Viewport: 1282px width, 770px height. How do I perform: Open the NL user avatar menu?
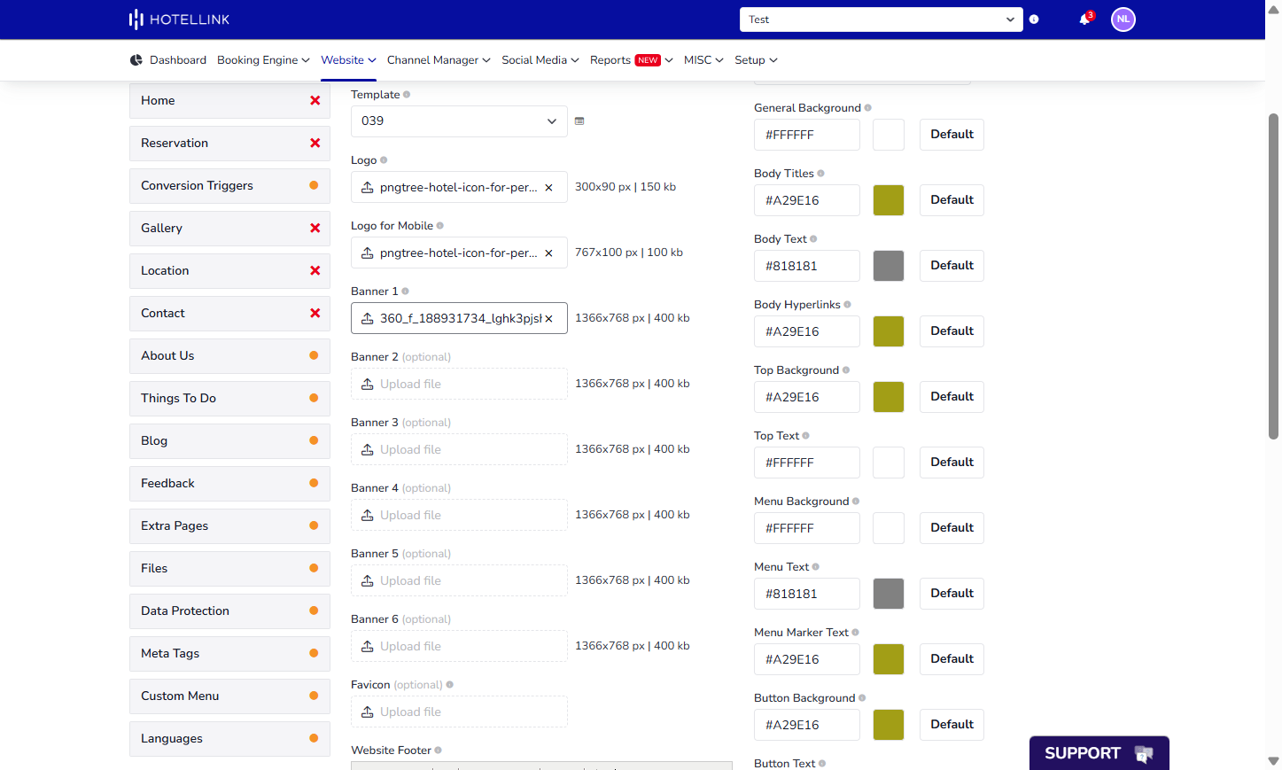tap(1123, 19)
